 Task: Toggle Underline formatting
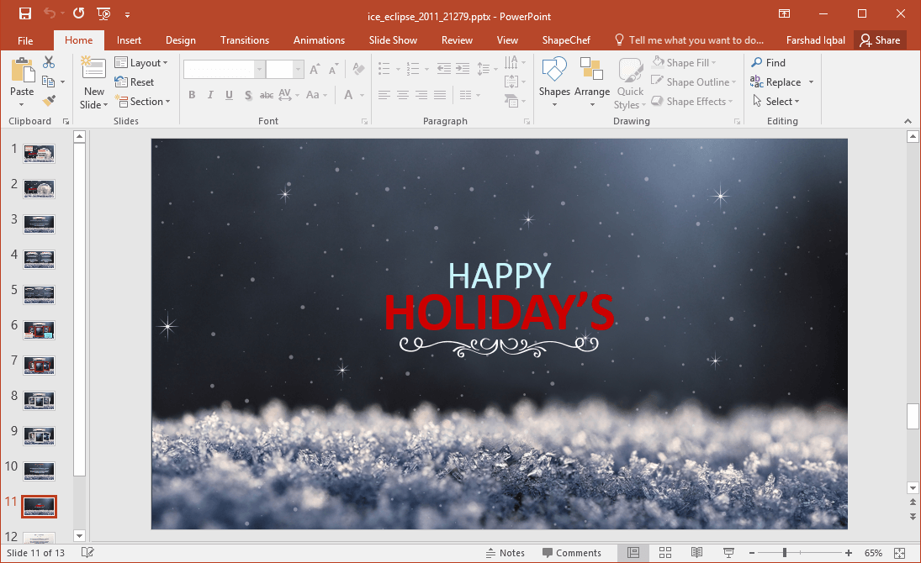tap(229, 95)
